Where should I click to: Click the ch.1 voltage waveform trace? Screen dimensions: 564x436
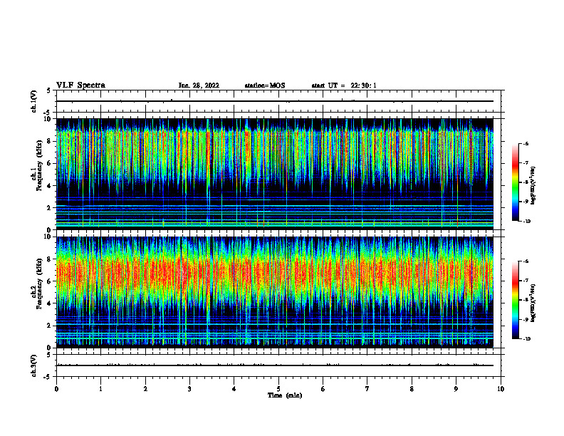click(275, 101)
